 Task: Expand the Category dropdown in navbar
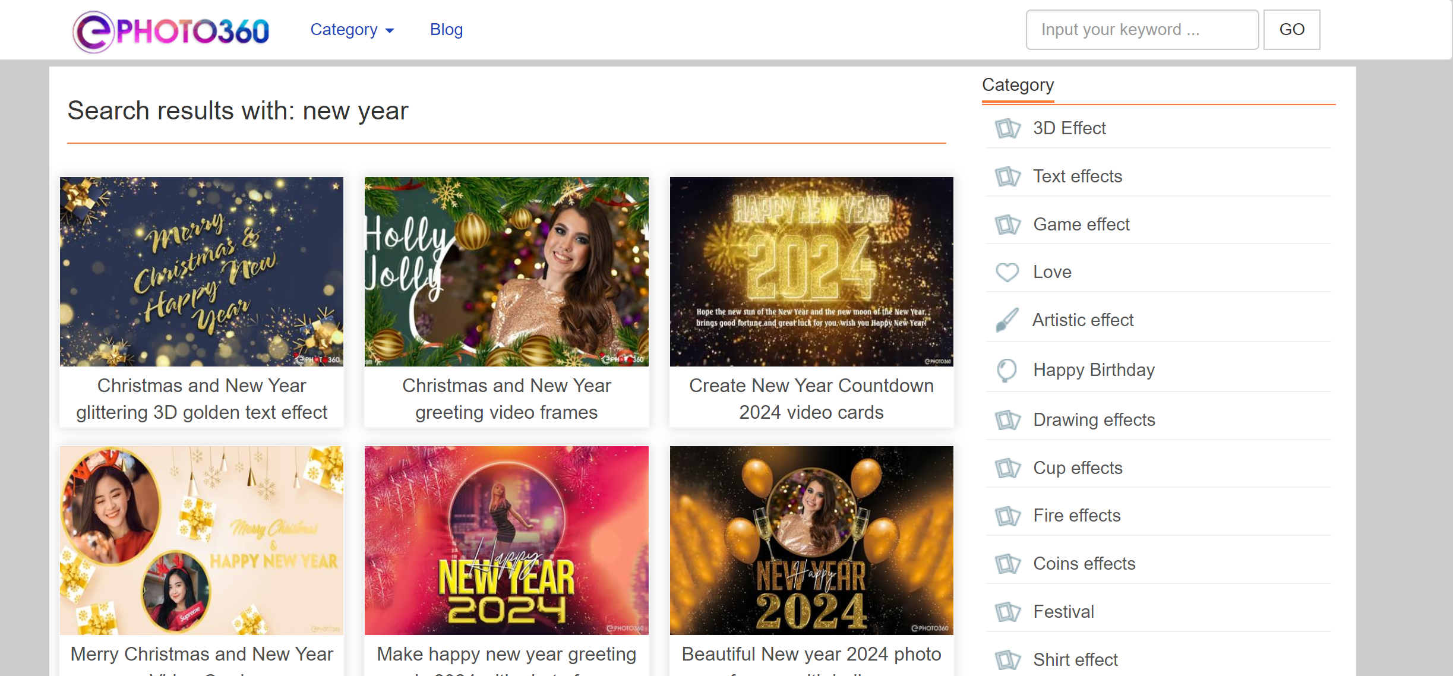352,30
